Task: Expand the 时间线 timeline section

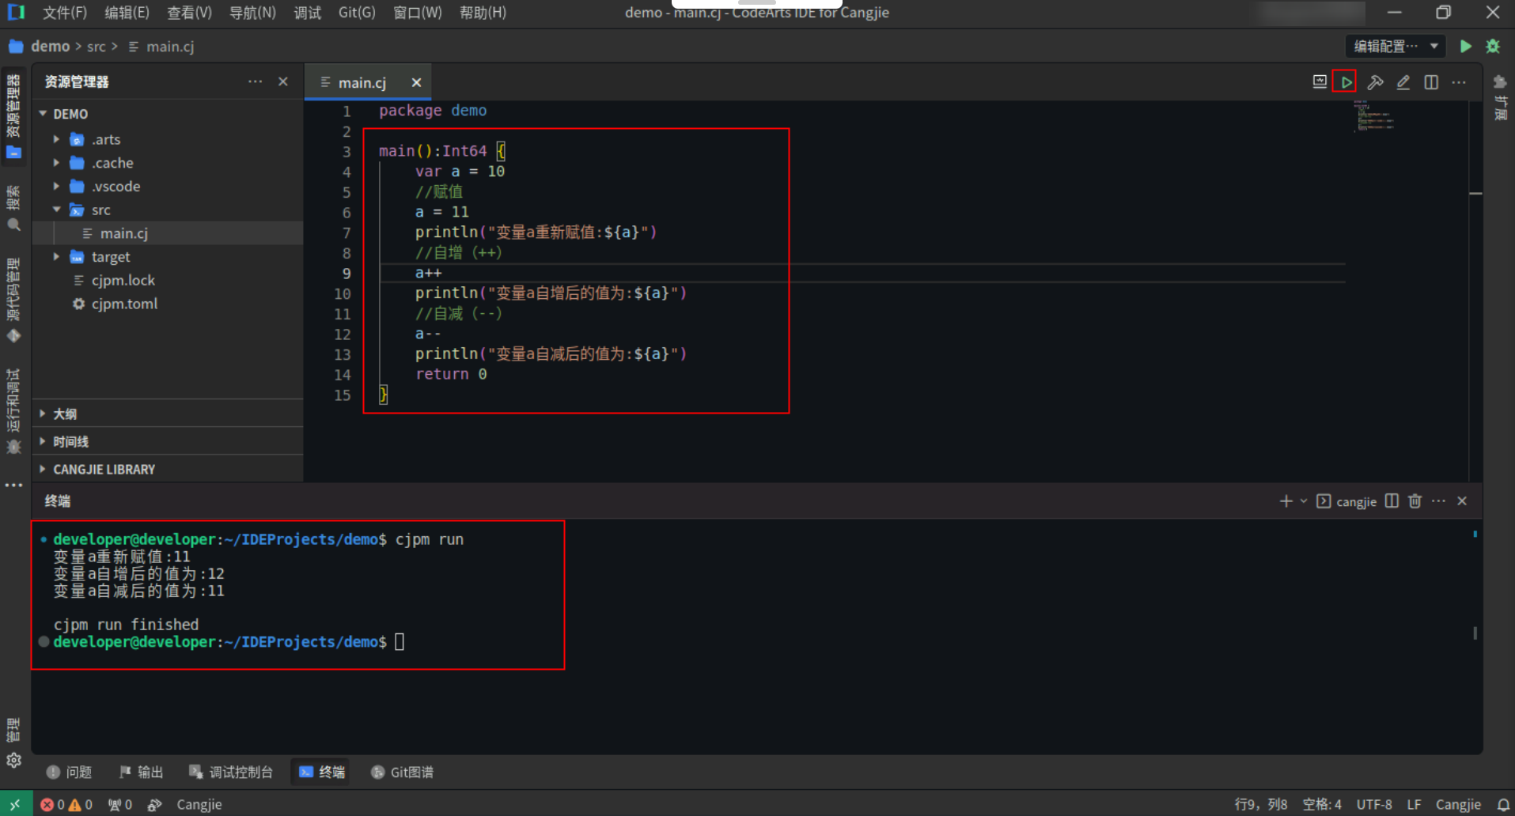Action: (168, 441)
